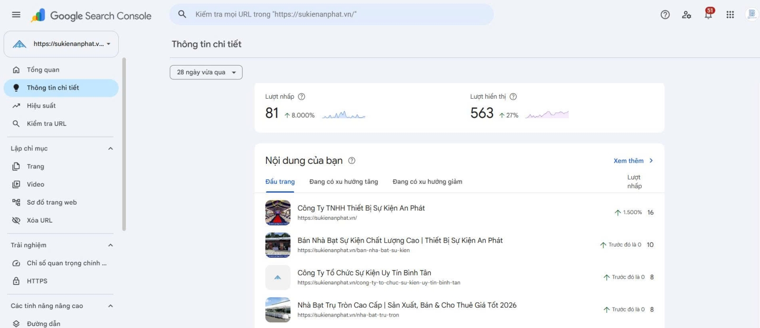This screenshot has width=760, height=328.
Task: Click the 81 clicks value
Action: point(272,113)
